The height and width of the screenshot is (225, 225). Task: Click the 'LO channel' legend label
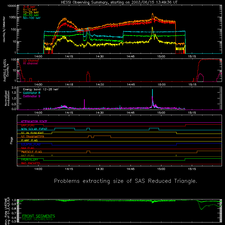pos(31,60)
